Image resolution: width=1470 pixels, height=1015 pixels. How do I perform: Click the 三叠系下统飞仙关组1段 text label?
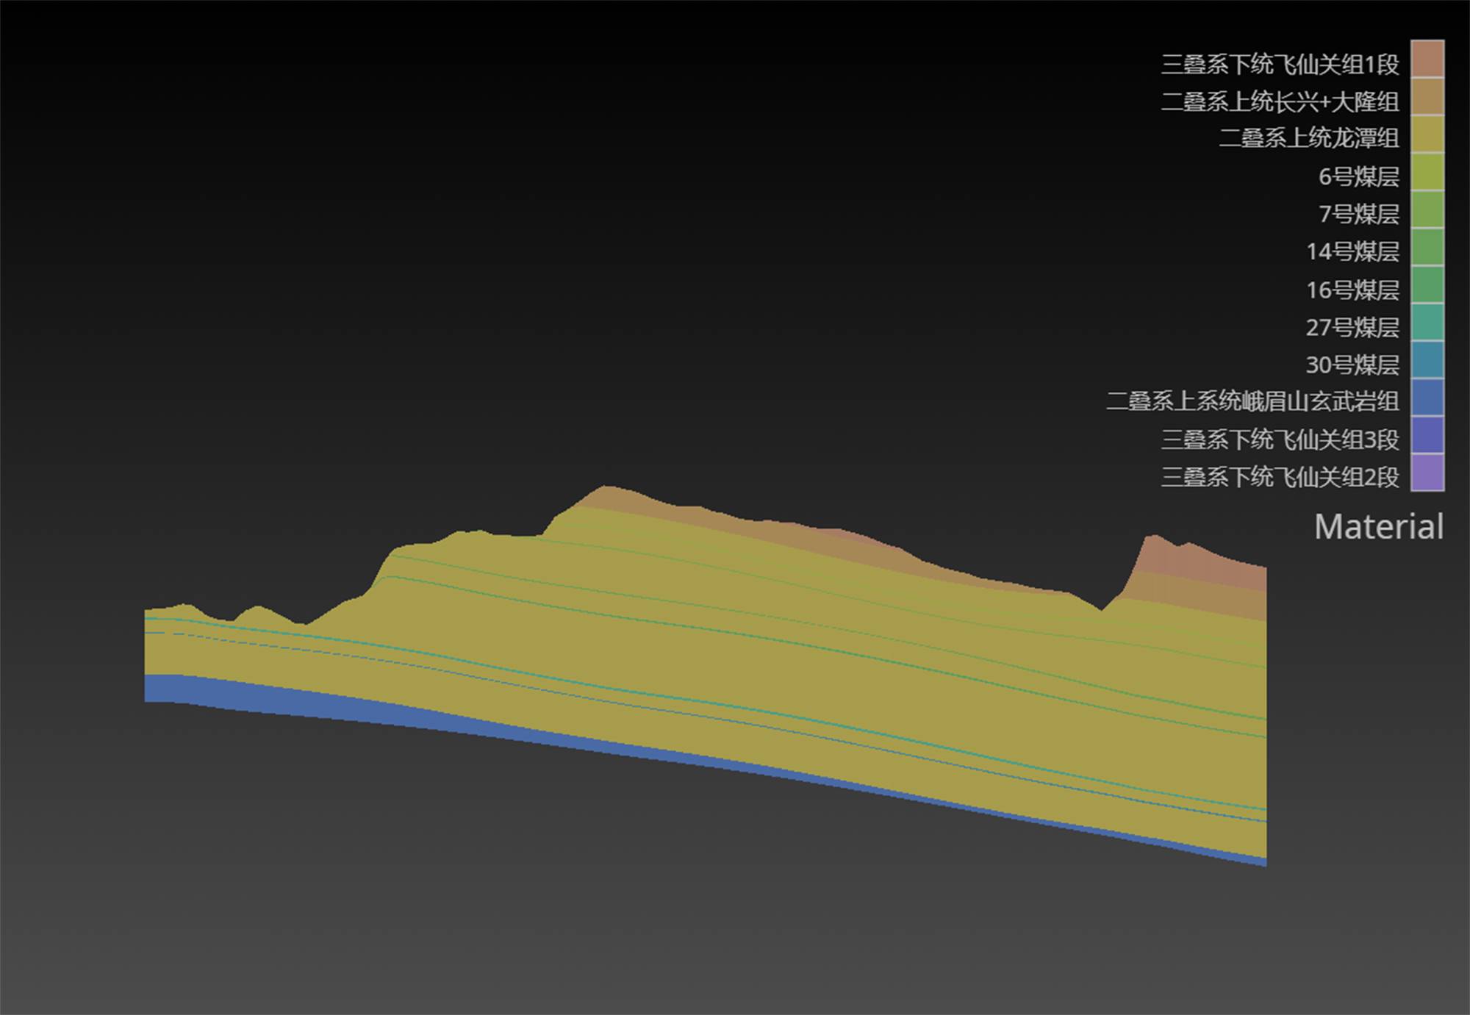point(1280,65)
